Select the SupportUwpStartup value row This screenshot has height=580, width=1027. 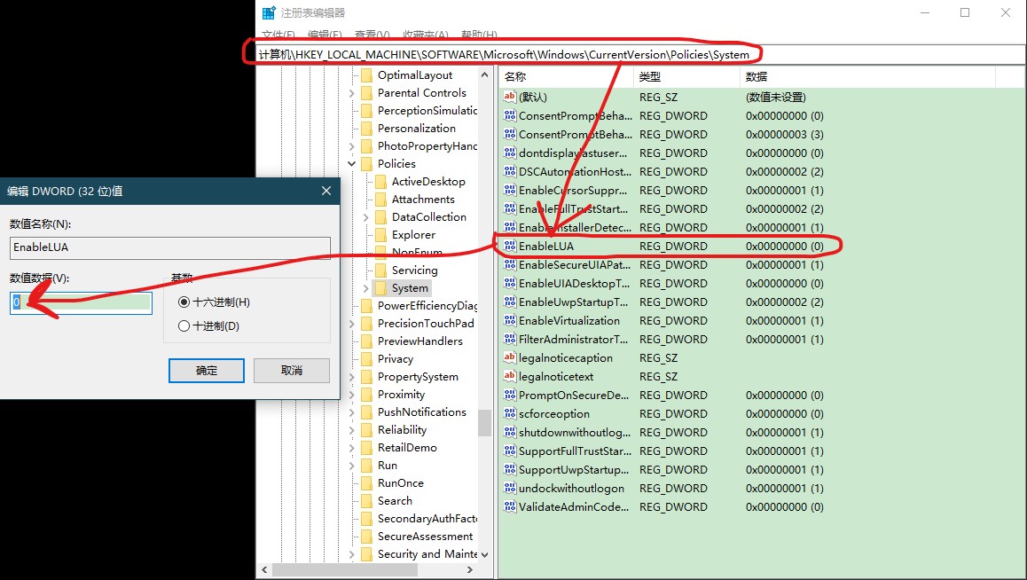coord(760,469)
